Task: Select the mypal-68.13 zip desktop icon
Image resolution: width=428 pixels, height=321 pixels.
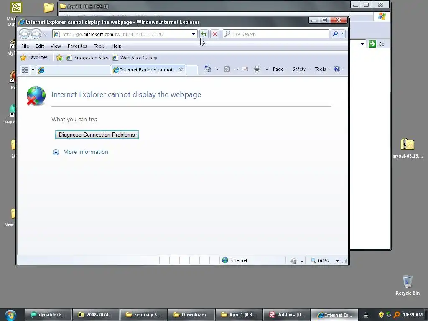Action: (408, 148)
